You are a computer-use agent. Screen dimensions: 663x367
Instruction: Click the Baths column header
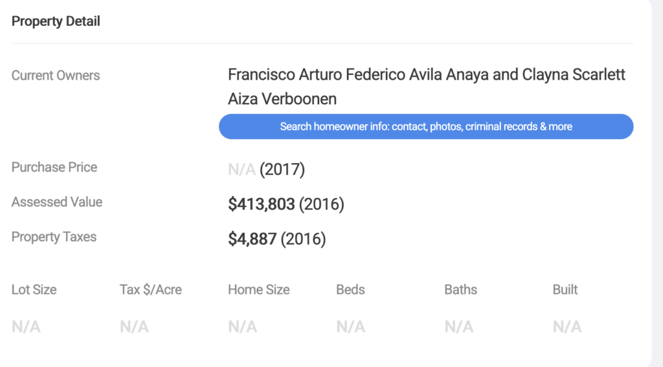pyautogui.click(x=460, y=289)
